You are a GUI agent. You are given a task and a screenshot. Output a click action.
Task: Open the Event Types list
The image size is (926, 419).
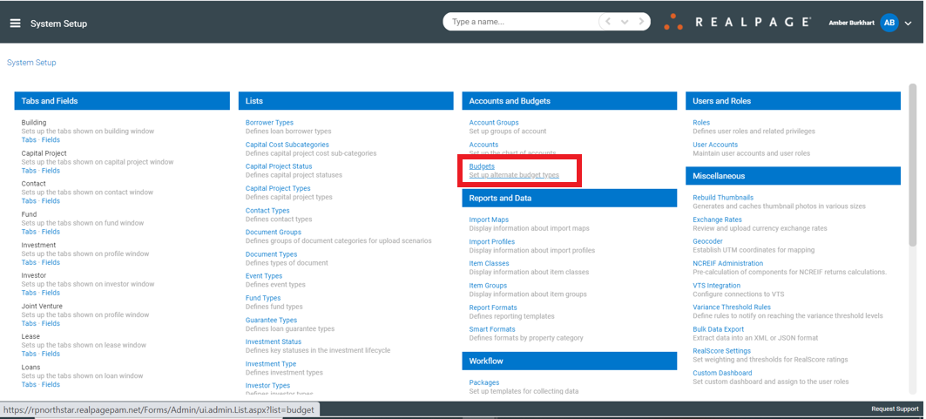pos(264,276)
